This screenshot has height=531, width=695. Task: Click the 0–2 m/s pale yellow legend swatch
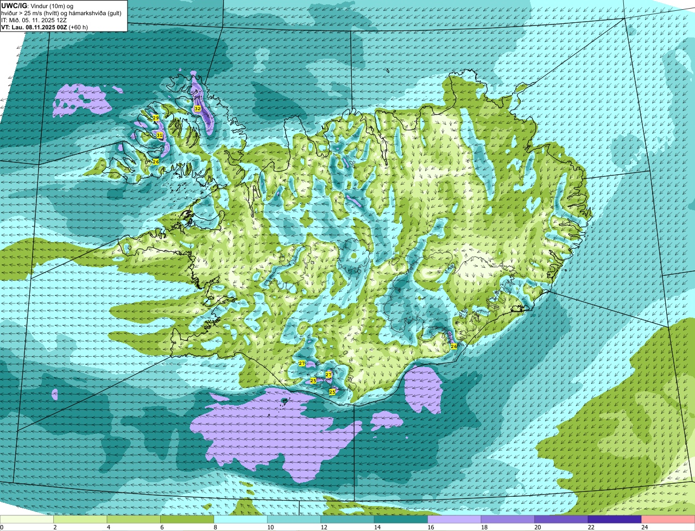27,519
